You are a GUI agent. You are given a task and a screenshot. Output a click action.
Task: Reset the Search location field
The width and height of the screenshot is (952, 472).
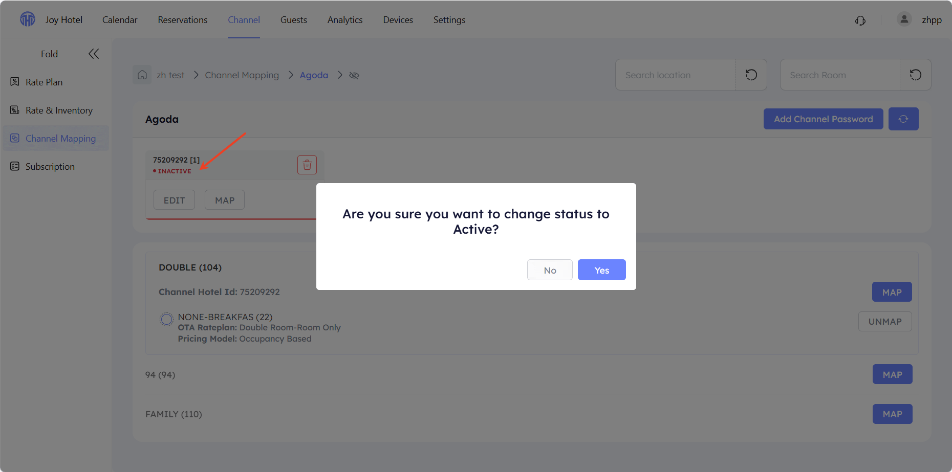point(751,75)
